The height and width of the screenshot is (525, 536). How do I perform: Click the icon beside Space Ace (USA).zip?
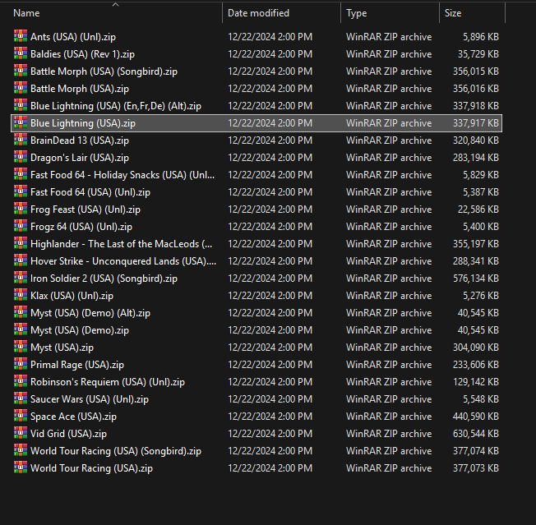[x=21, y=416]
